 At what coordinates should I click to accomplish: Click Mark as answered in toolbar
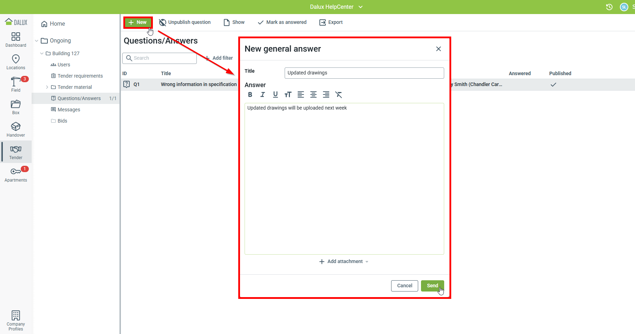[x=282, y=22]
